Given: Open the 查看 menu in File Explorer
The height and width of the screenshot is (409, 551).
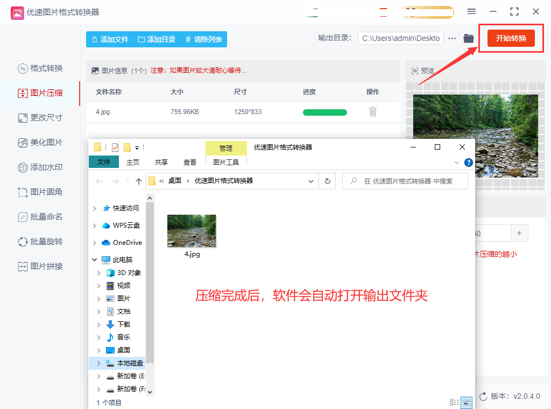Looking at the screenshot, I should [x=189, y=163].
